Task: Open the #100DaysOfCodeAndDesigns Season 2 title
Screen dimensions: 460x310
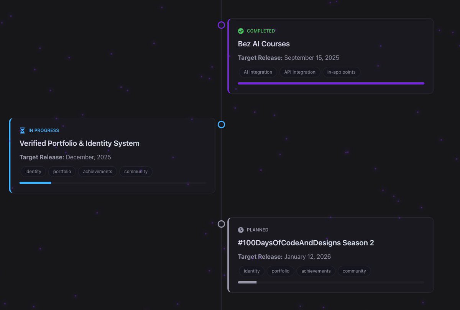Action: (x=306, y=243)
